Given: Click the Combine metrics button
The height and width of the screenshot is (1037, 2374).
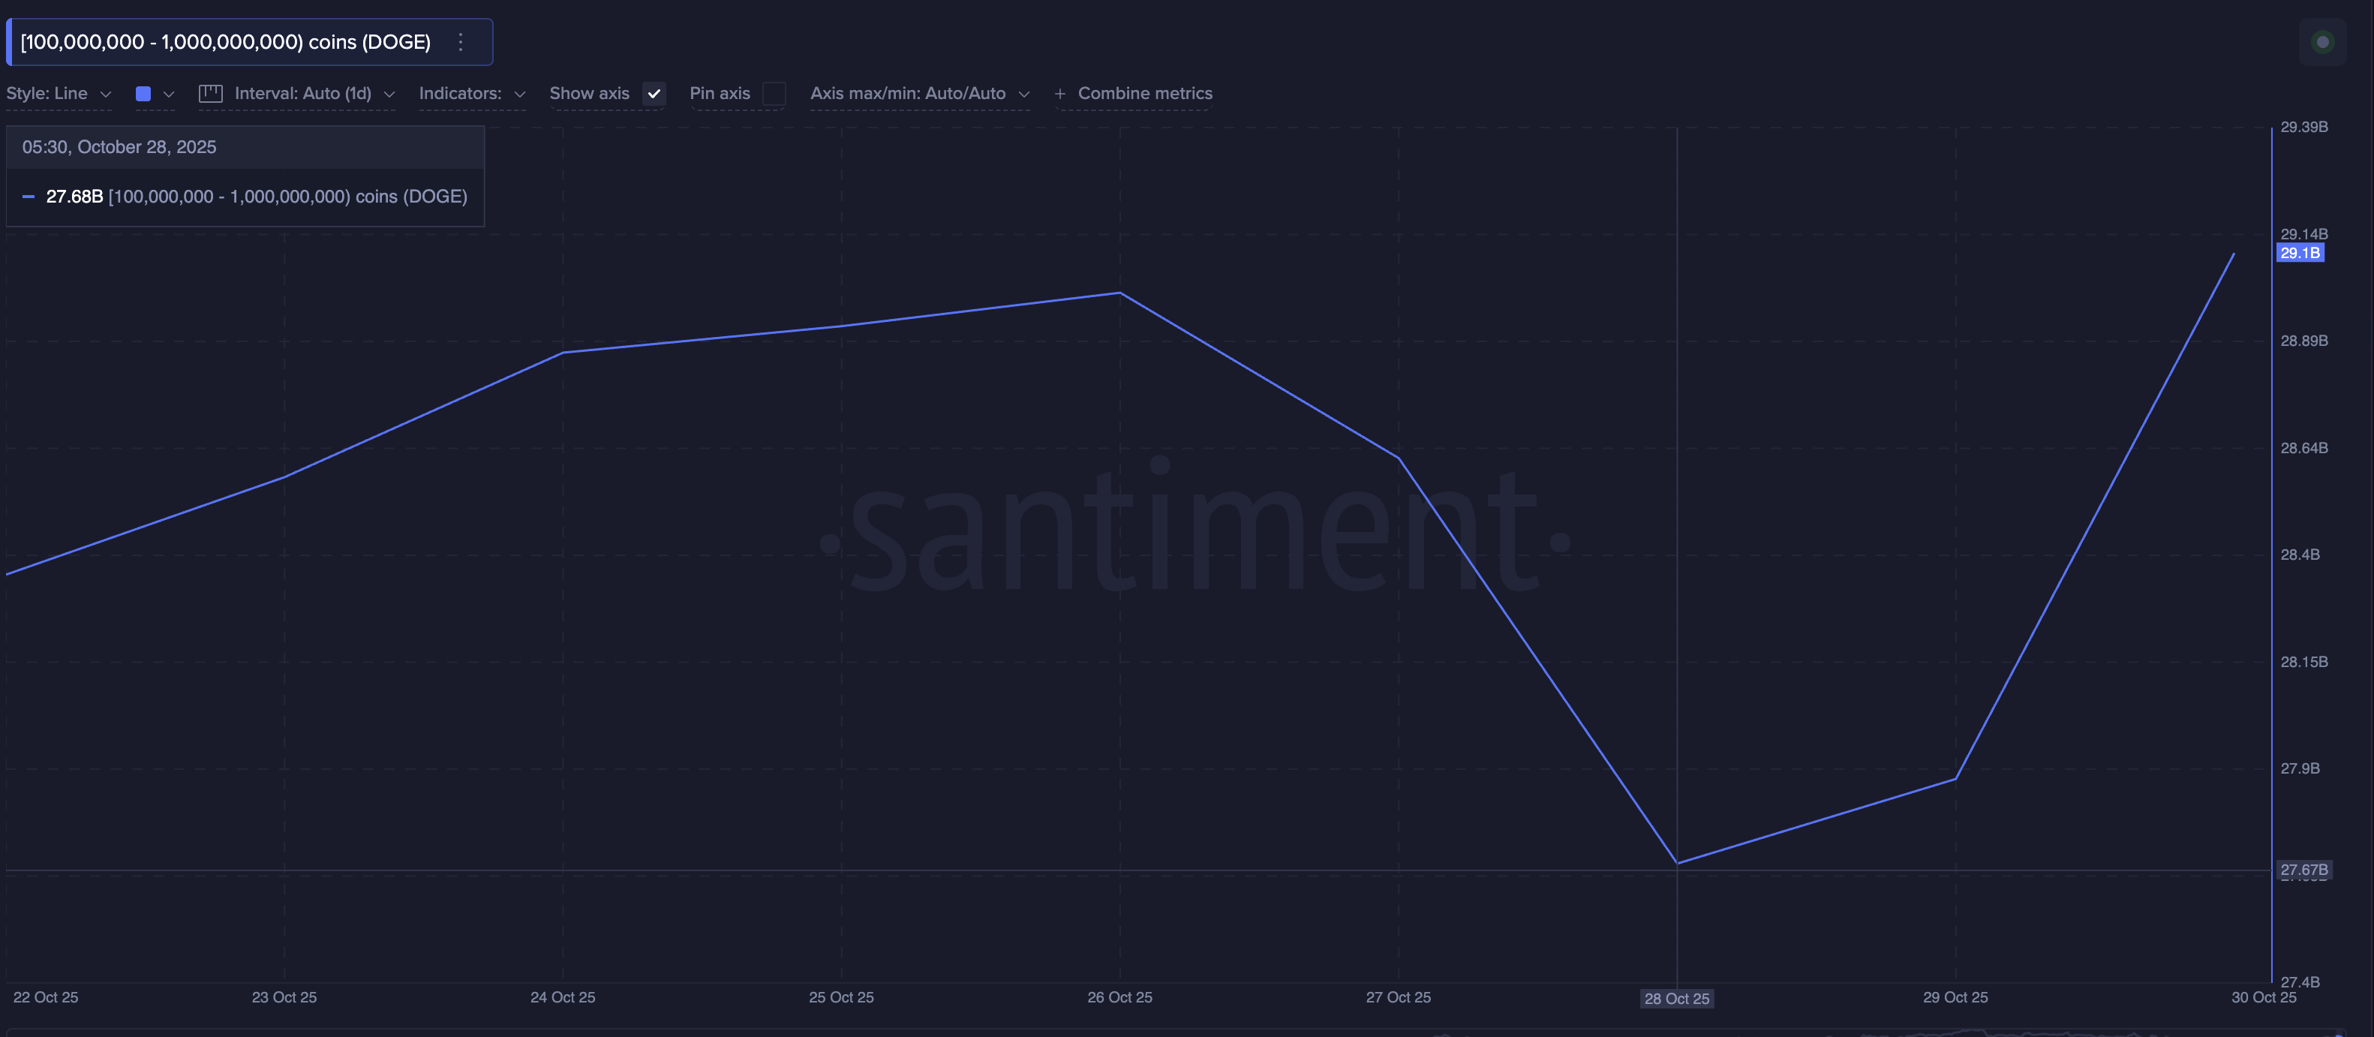Looking at the screenshot, I should point(1145,93).
